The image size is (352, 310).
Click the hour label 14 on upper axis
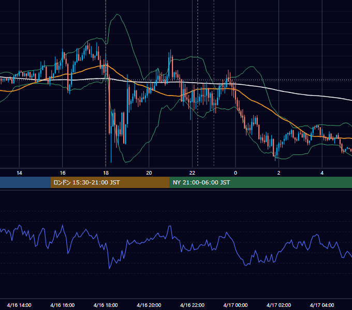click(19, 173)
